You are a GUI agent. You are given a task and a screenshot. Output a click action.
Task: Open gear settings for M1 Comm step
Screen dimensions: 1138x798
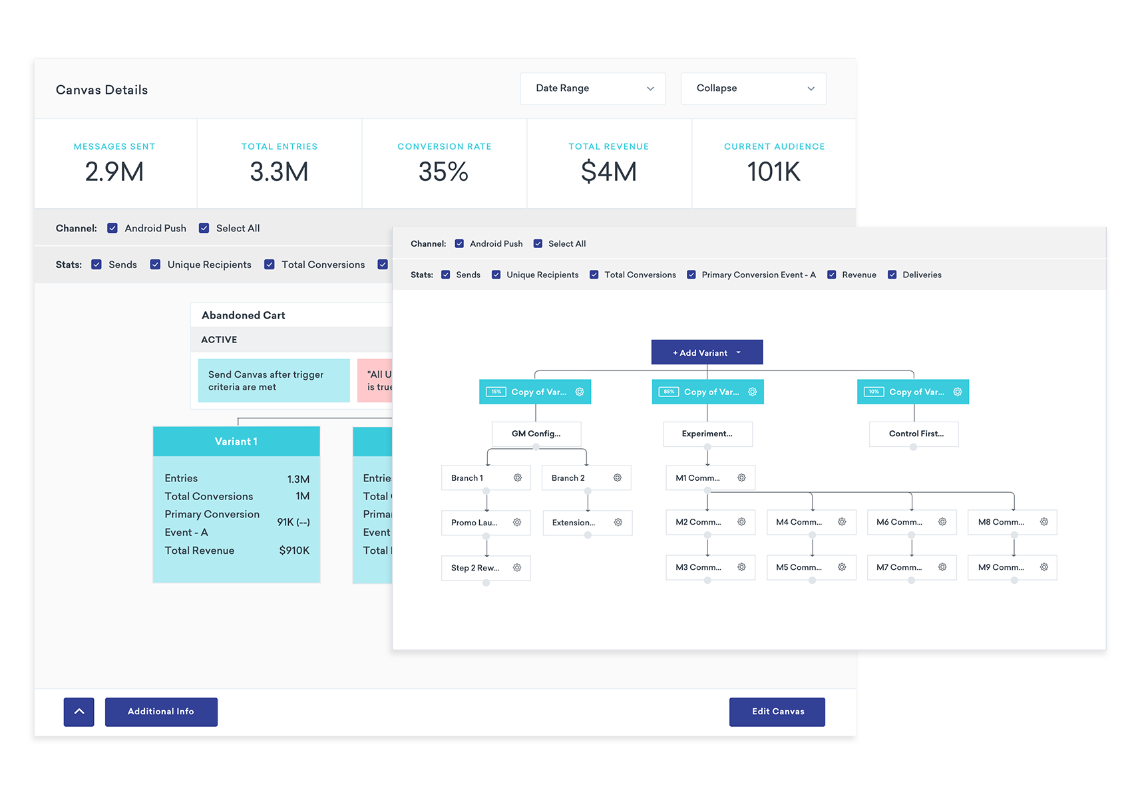pos(741,477)
